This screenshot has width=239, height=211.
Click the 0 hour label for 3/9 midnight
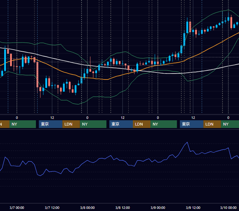[x=158, y=118]
